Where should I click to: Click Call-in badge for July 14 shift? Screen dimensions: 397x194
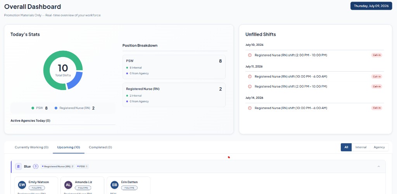376,108
